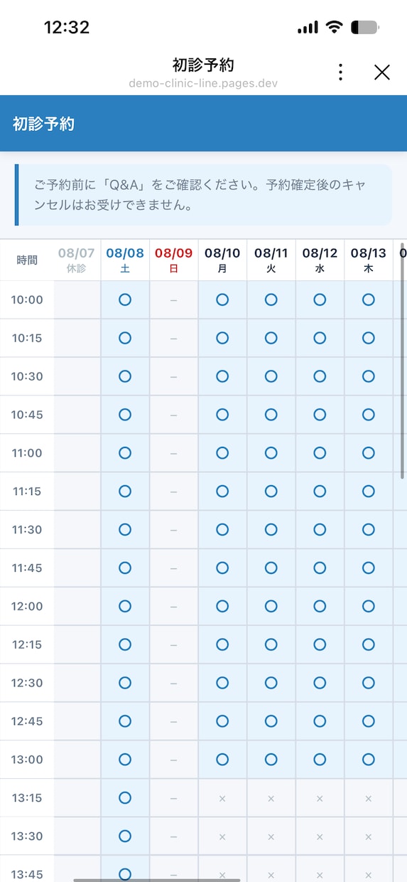Select the 10:15 slot on 08/10
Image resolution: width=407 pixels, height=882 pixels.
[222, 338]
